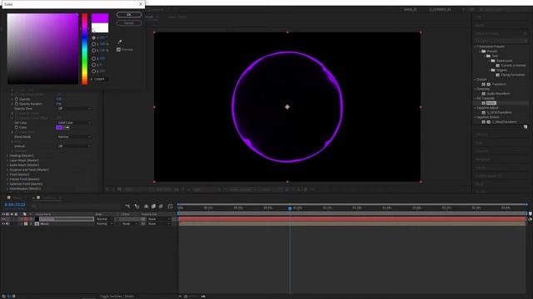Viewport: 533px width, 299px height.
Task: Toggle the Preview checkbox in Color dialog
Action: [x=118, y=50]
